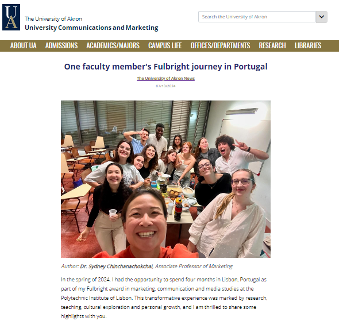Open the CAMPUS LIFE menu item

pyautogui.click(x=165, y=45)
